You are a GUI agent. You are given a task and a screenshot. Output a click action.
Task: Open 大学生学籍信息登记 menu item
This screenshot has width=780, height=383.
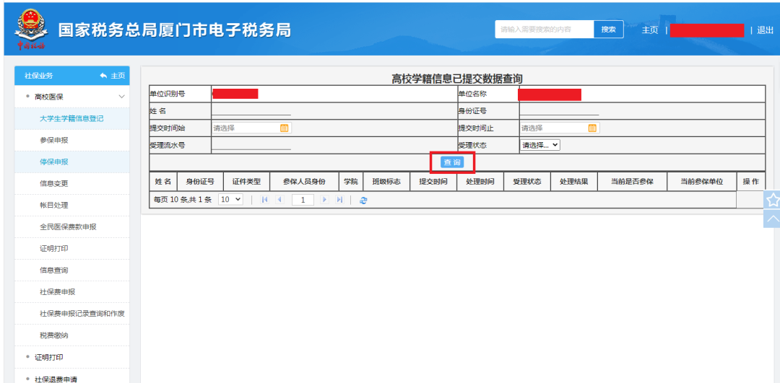click(71, 119)
